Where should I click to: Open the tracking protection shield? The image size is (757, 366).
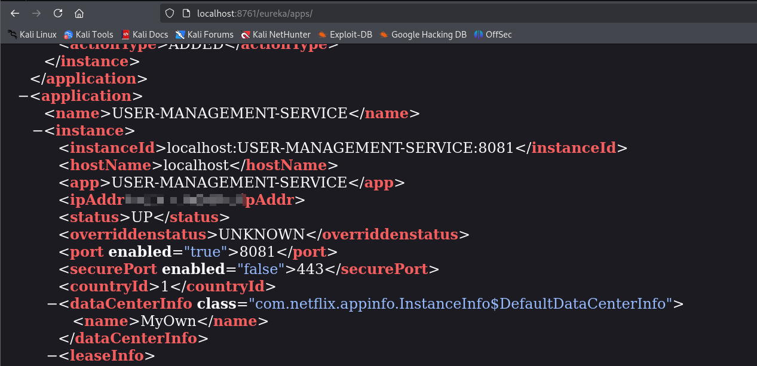point(170,13)
